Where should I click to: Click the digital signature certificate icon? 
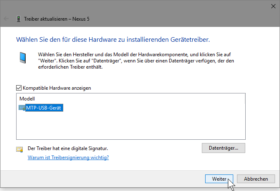pyautogui.click(x=19, y=149)
